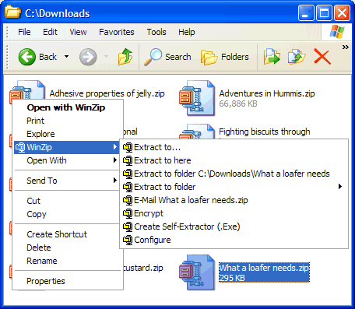Click Fighting biscuits through file name

(x=265, y=132)
